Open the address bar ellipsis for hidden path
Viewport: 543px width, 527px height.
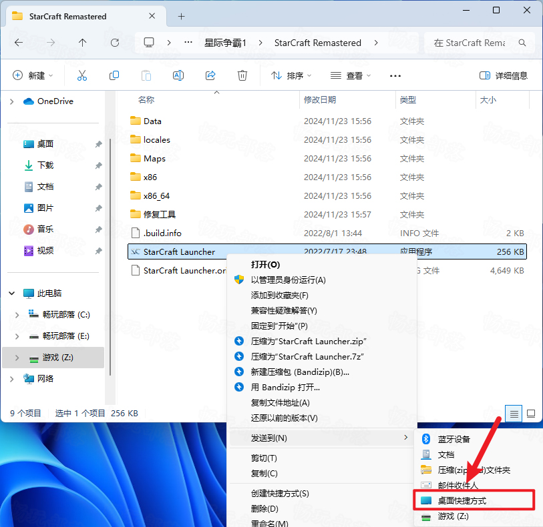[188, 43]
